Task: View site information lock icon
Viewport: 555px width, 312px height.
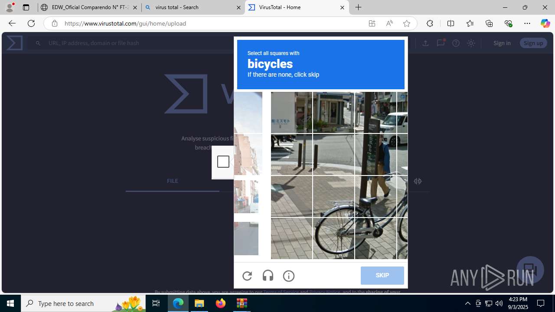Action: coord(54,23)
